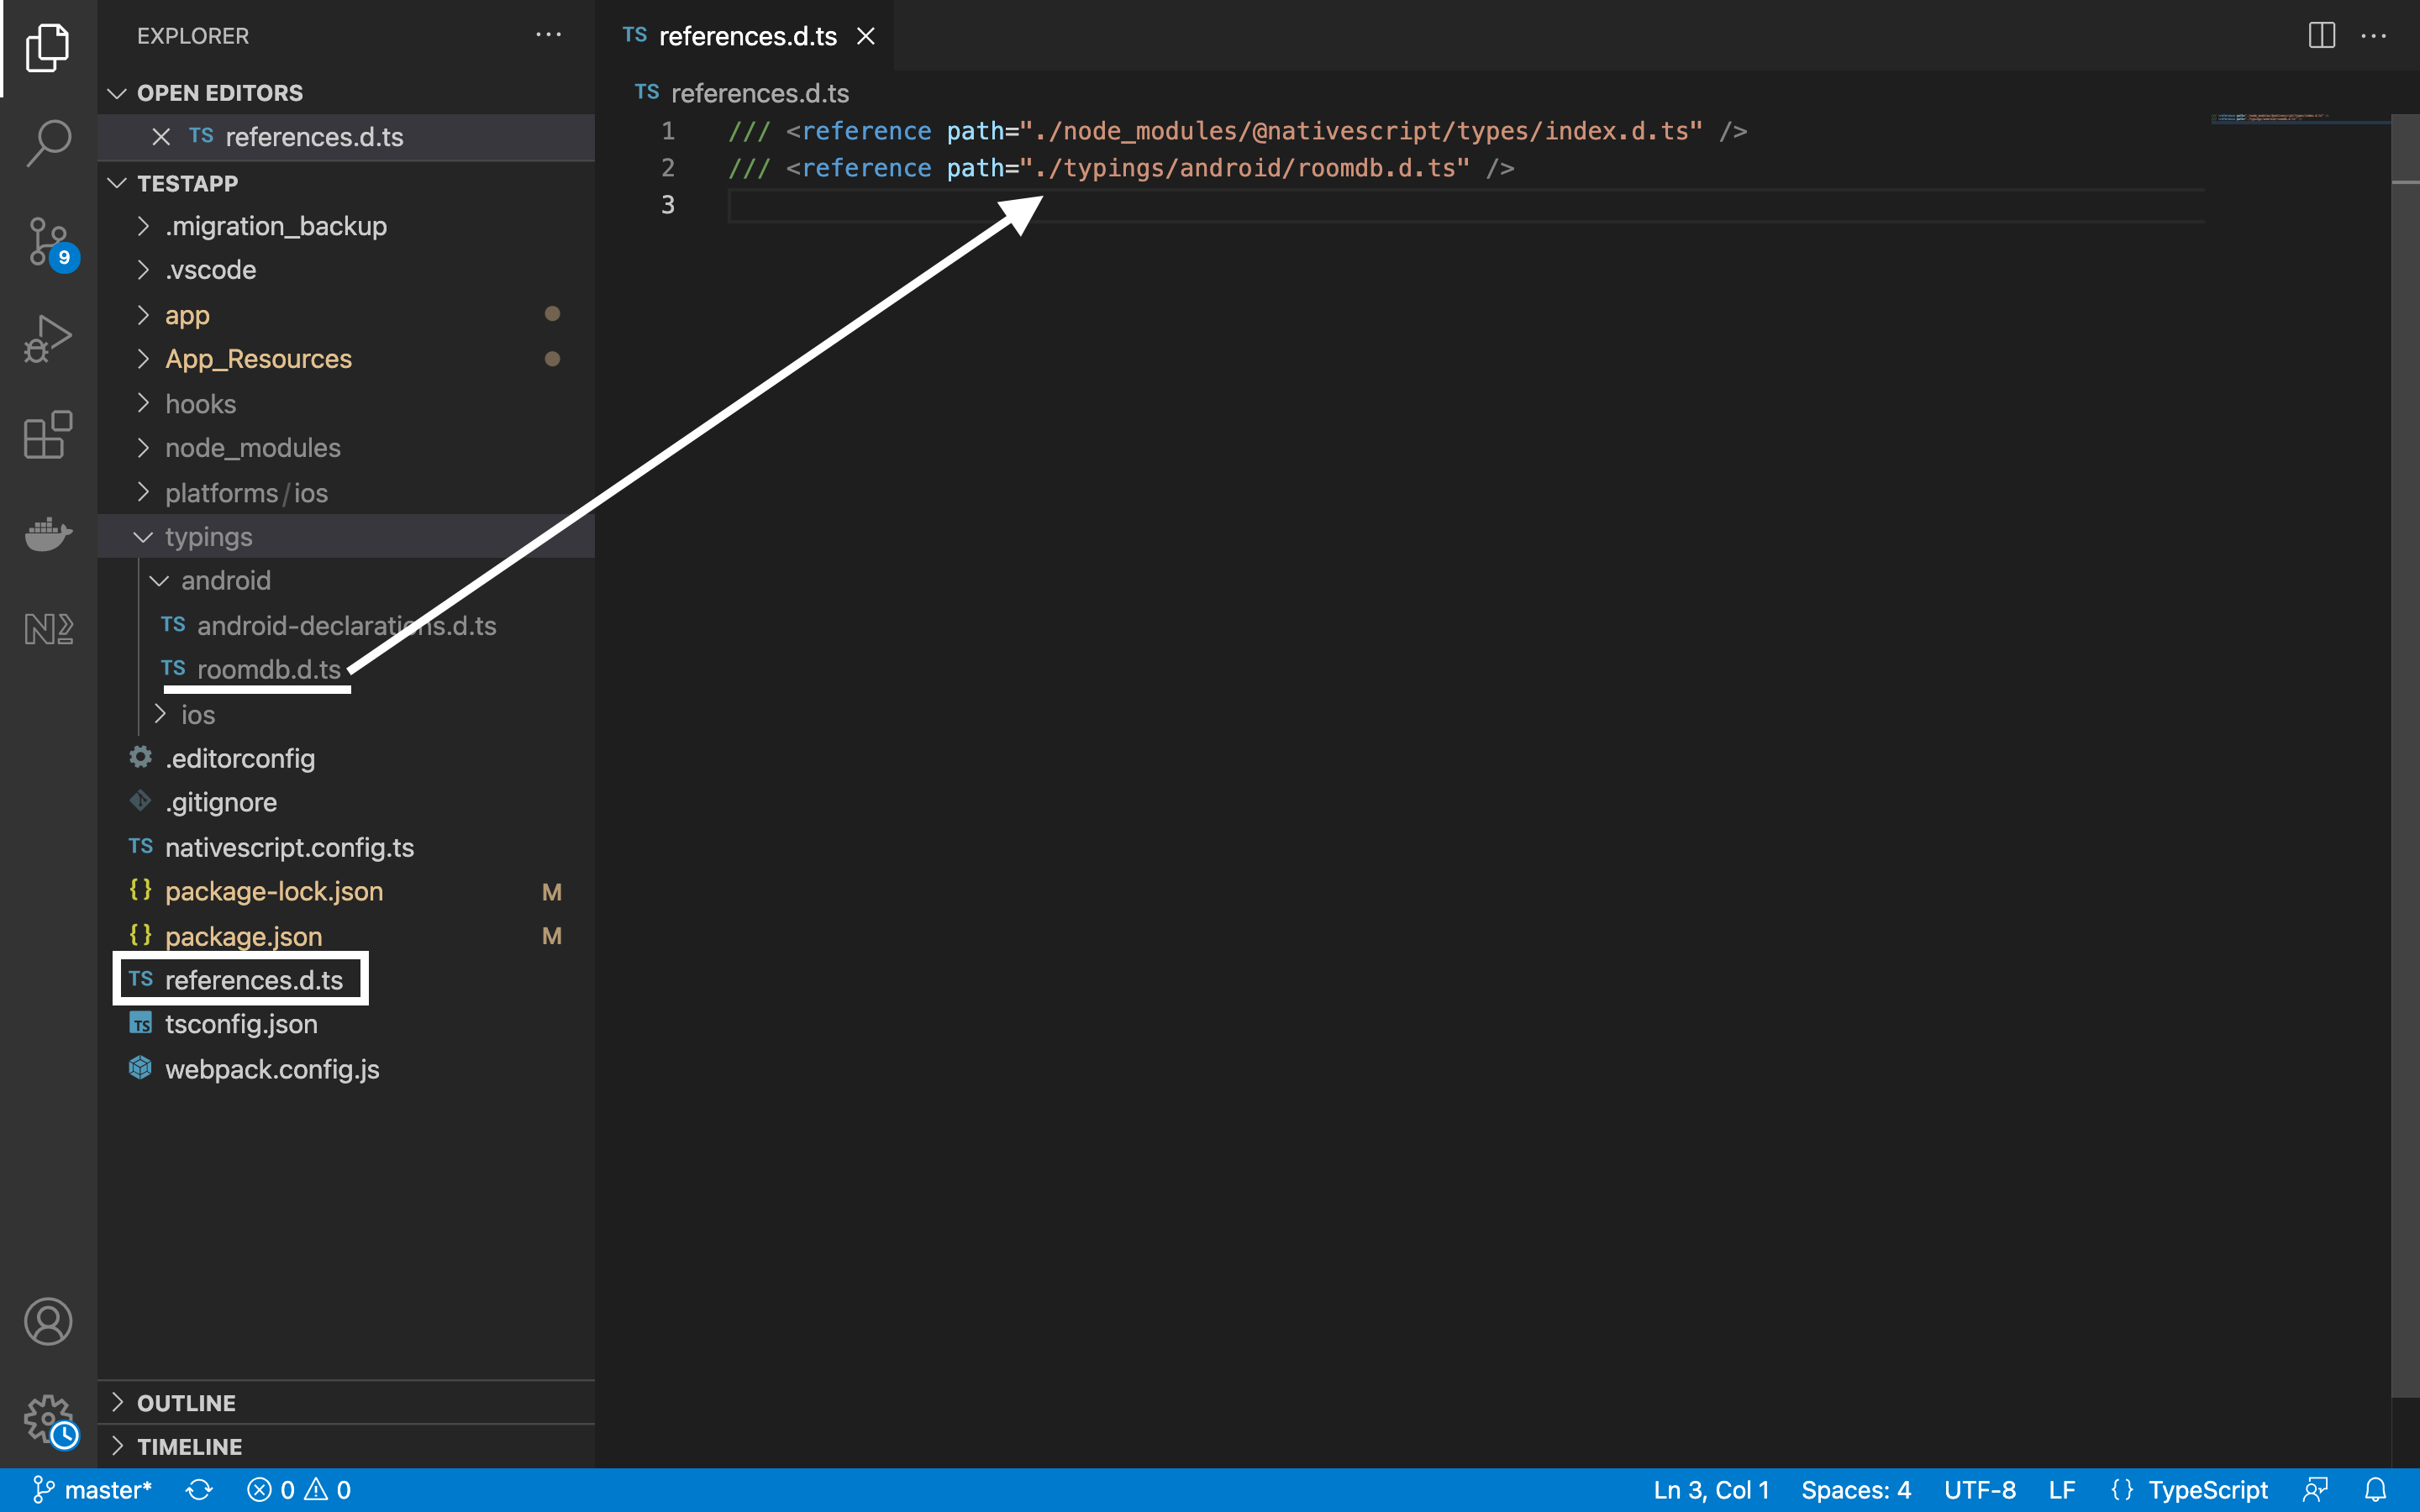Open the Run and Debug view
This screenshot has height=1512, width=2420.
[x=48, y=338]
